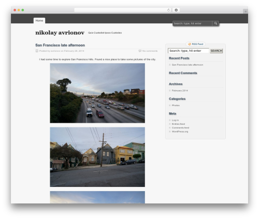Image resolution: width=259 pixels, height=219 pixels.
Task: Open the Photos category
Action: tap(176, 105)
